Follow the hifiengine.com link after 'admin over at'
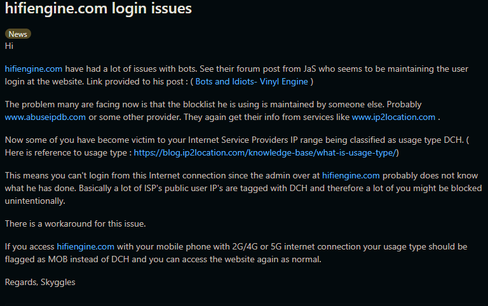The width and height of the screenshot is (488, 306). point(351,175)
